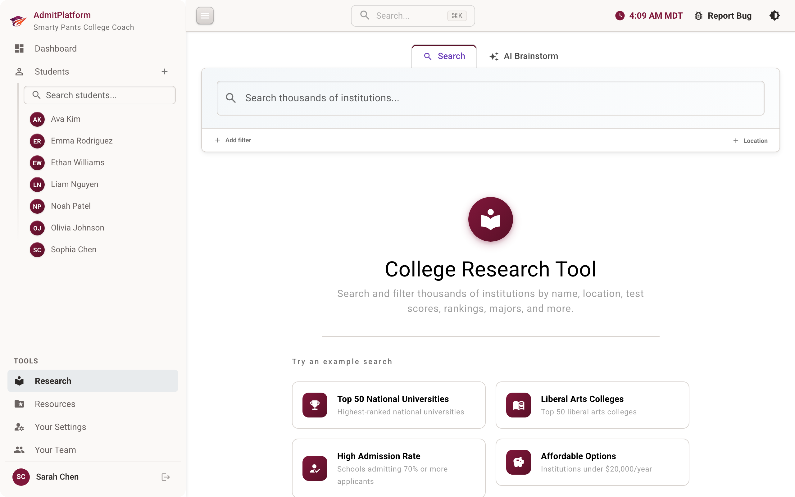Image resolution: width=795 pixels, height=497 pixels.
Task: Toggle dark mode with the brightness icon
Action: [x=775, y=16]
